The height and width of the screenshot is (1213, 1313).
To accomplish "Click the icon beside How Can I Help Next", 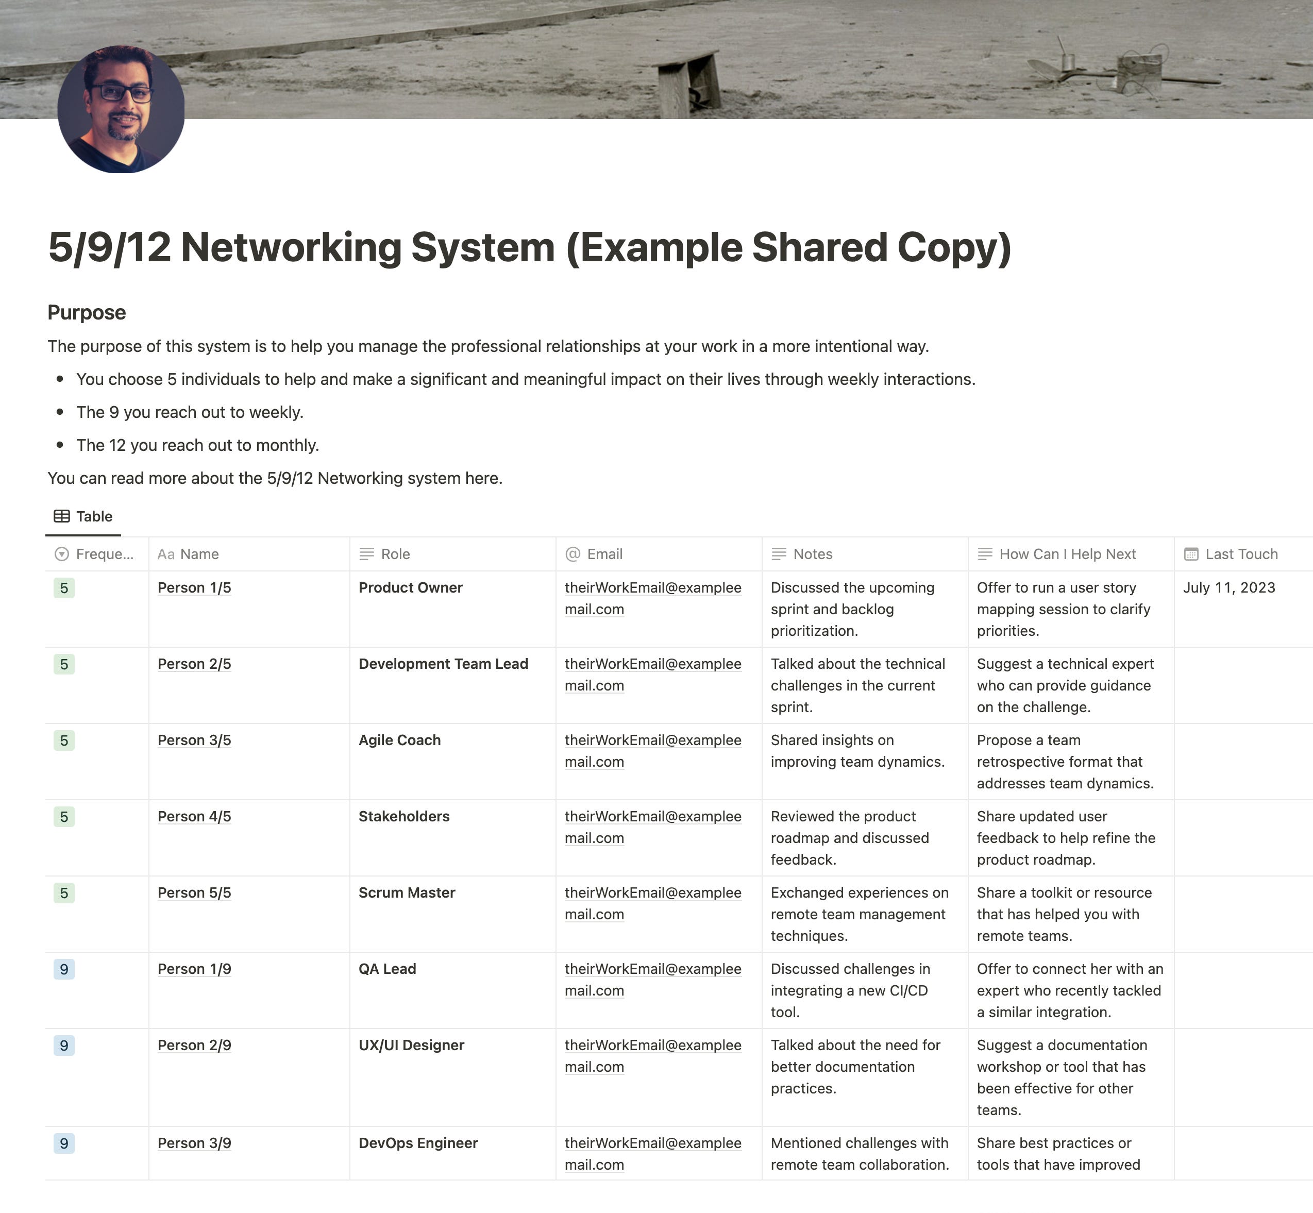I will click(985, 554).
